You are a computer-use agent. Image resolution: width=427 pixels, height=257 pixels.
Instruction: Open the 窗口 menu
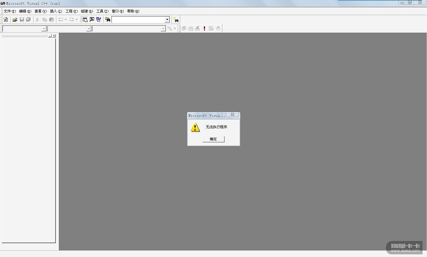pos(118,11)
